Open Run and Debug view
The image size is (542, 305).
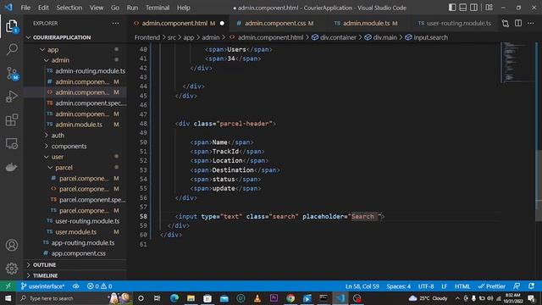point(12,97)
